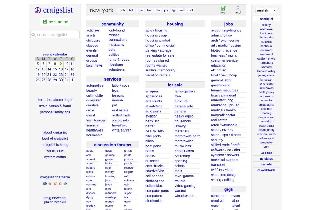Open craigslist is hiring link
The width and height of the screenshot is (316, 210).
tap(55, 145)
